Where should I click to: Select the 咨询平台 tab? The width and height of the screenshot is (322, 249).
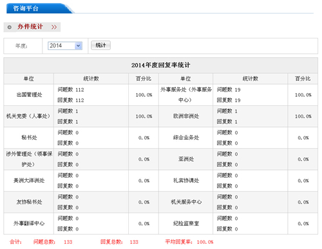26,8
